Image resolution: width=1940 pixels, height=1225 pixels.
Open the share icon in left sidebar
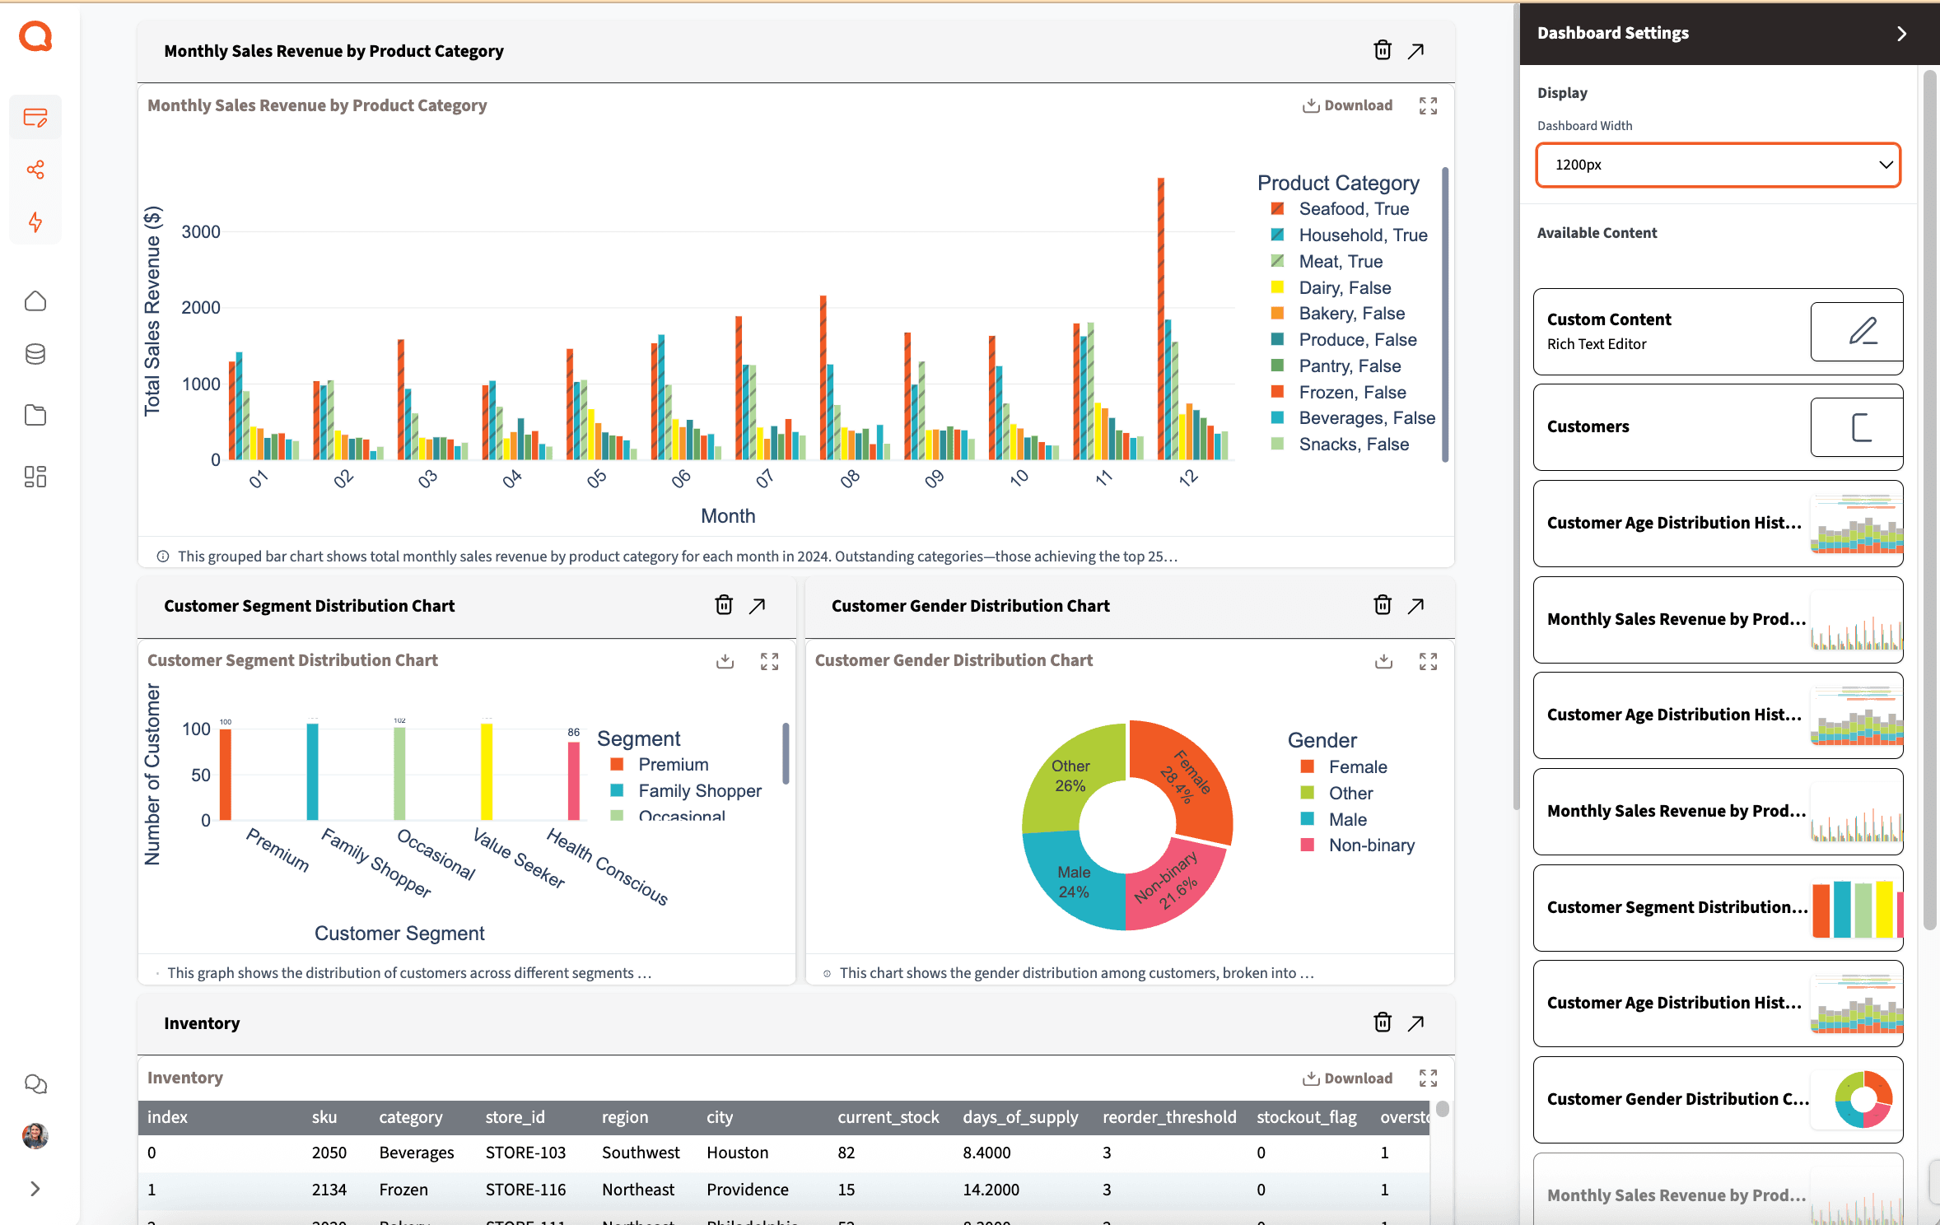pos(35,170)
